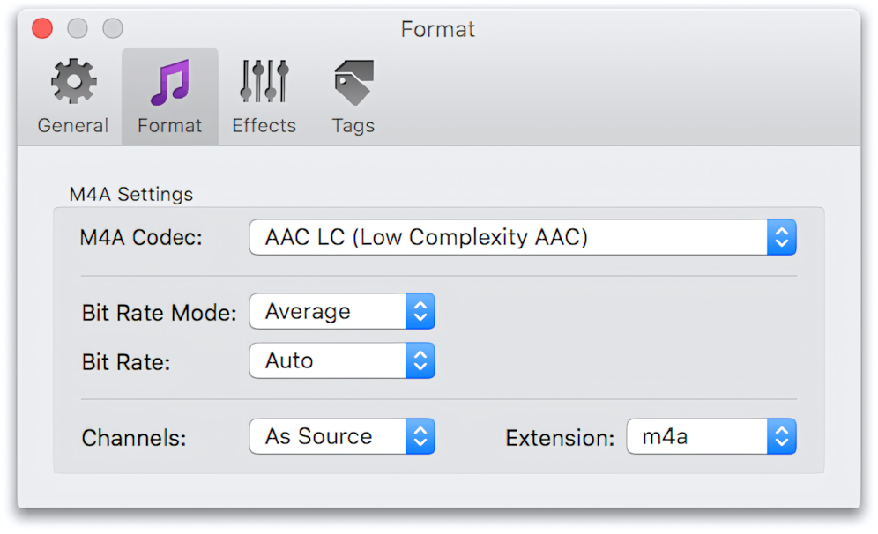Open the Channels dropdown set to As Source
This screenshot has width=878, height=534.
click(x=335, y=436)
